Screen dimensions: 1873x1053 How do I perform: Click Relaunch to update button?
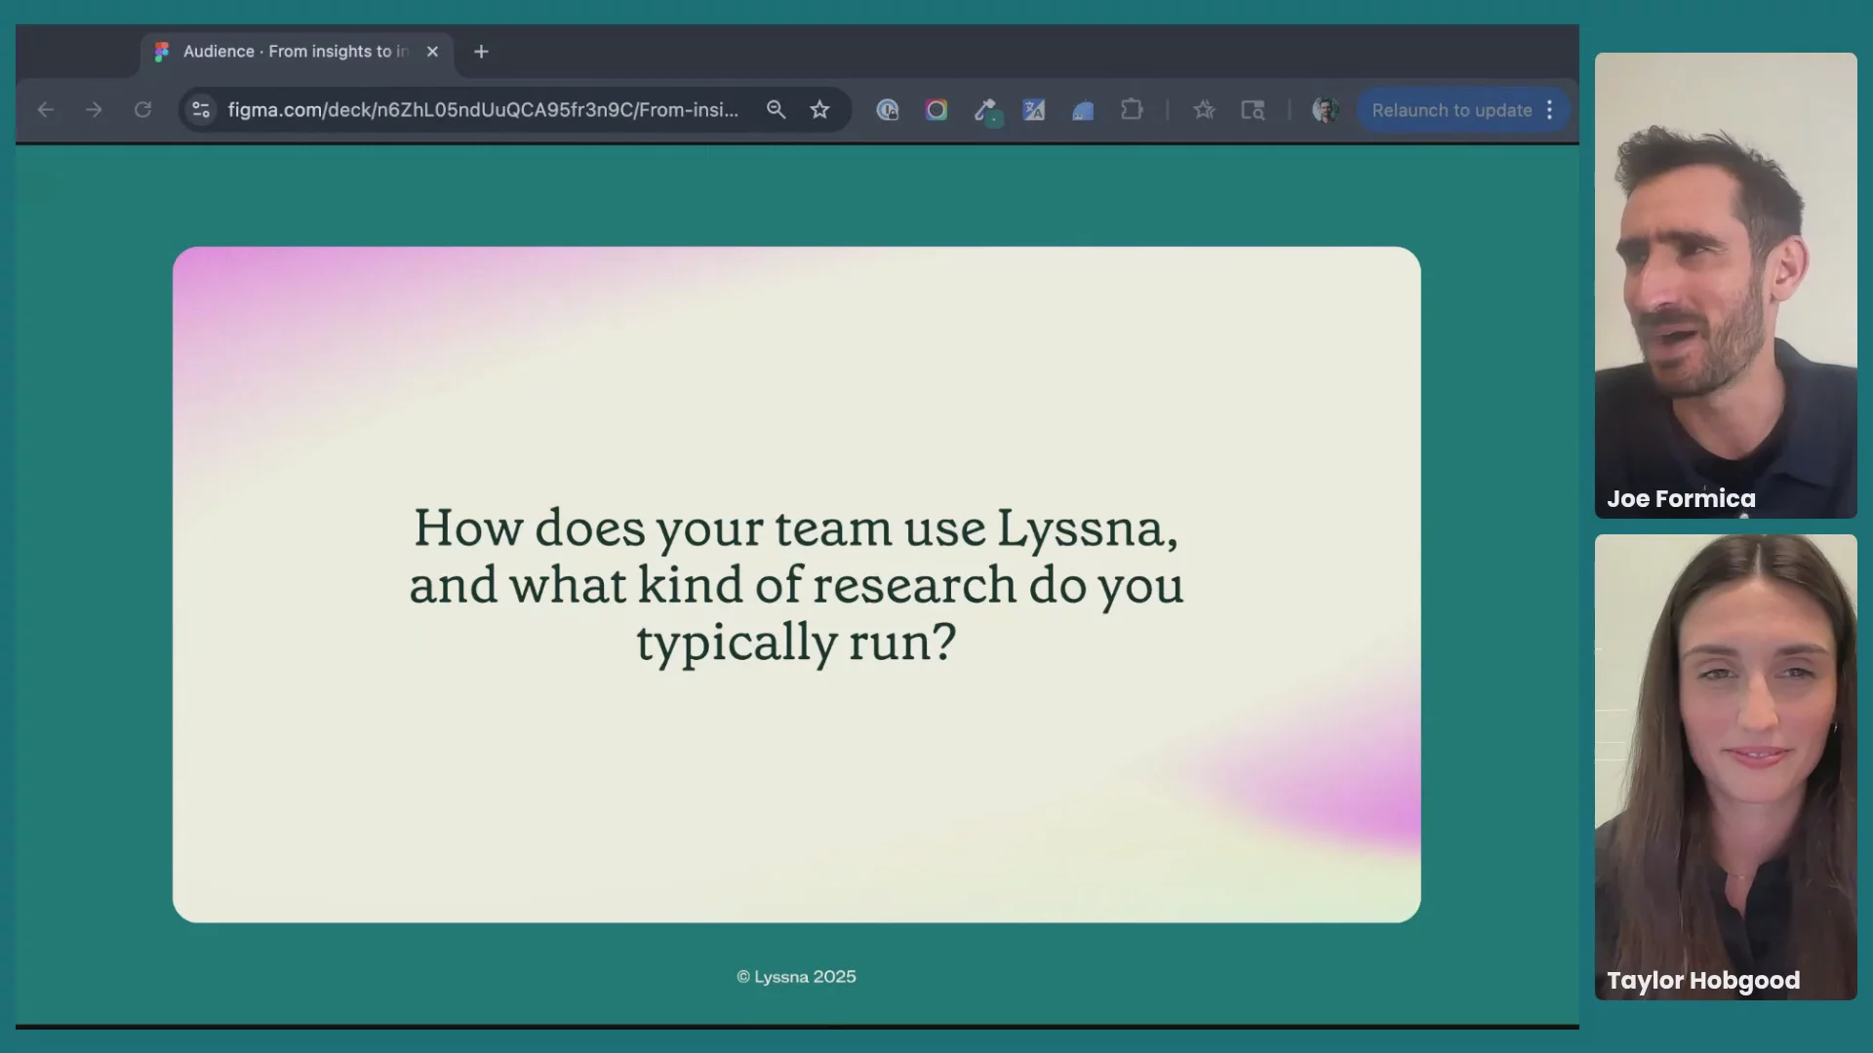point(1451,110)
